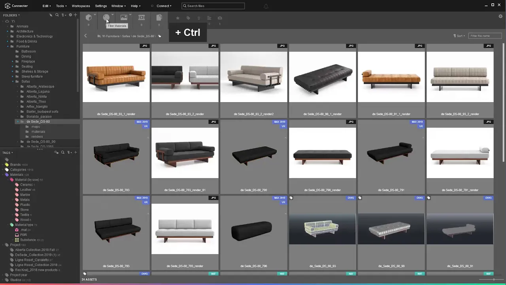Open the Tools menu
This screenshot has width=506, height=285.
[61, 6]
